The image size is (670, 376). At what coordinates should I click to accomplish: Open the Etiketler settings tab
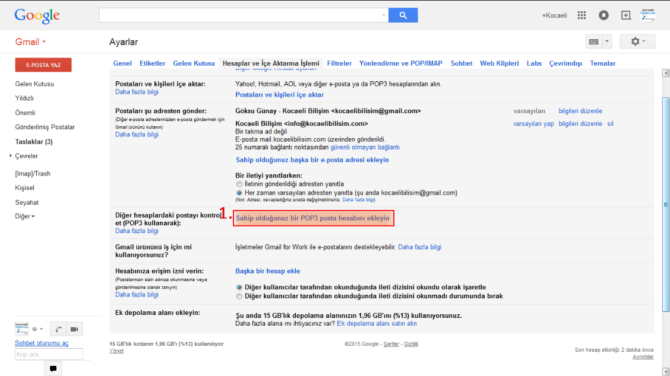click(x=152, y=63)
